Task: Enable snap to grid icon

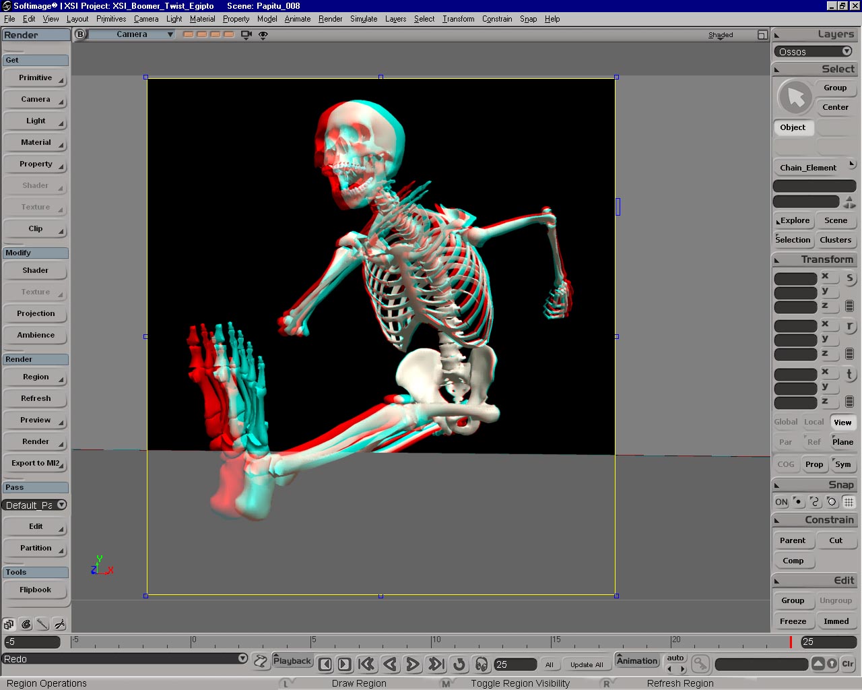Action: coord(849,502)
